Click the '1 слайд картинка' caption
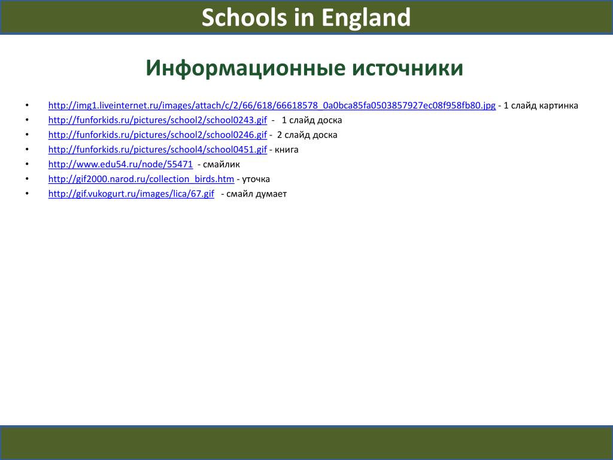613x460 pixels. [x=541, y=105]
